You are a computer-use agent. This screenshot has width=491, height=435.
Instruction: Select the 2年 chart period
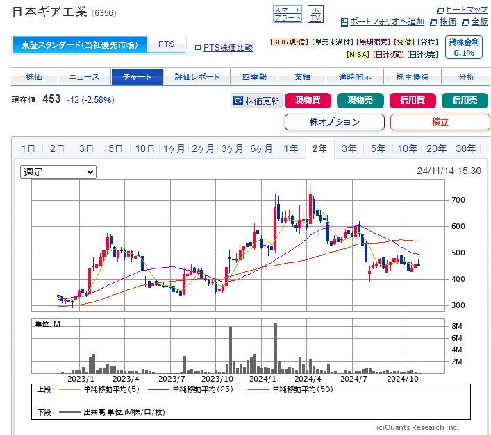point(319,148)
